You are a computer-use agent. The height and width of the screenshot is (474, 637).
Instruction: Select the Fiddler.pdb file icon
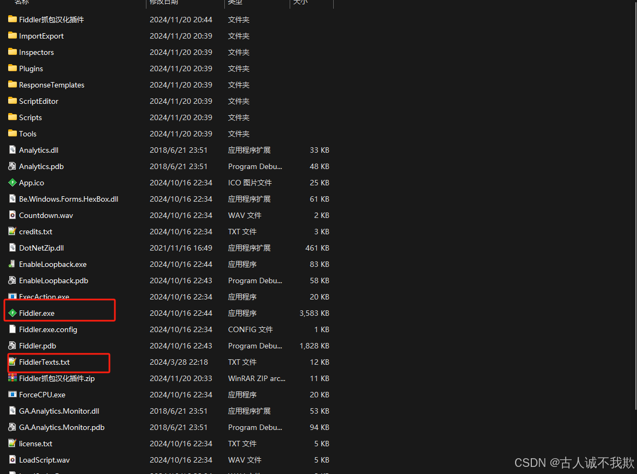click(13, 346)
